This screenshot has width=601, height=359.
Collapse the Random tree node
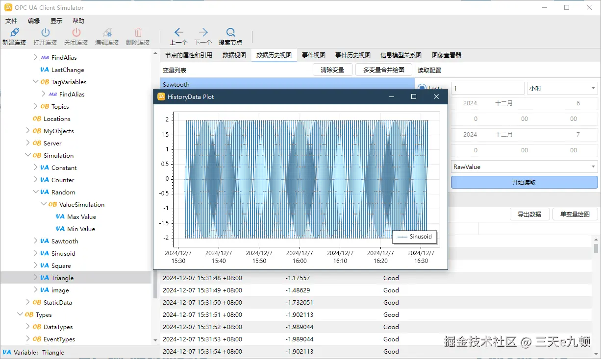pyautogui.click(x=36, y=192)
